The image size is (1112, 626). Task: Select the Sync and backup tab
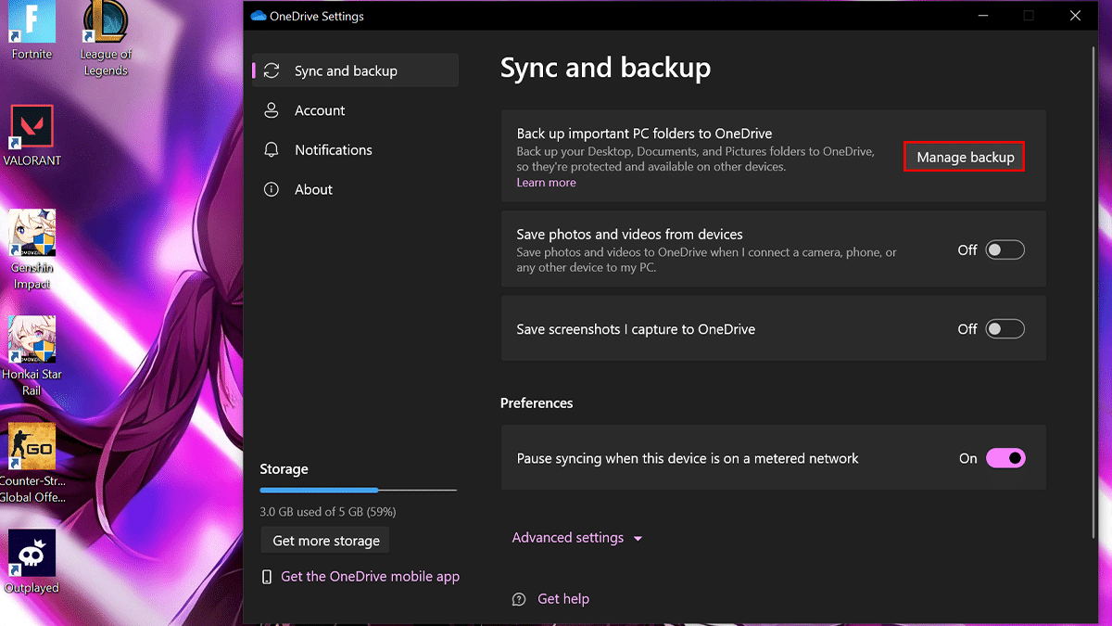(346, 71)
